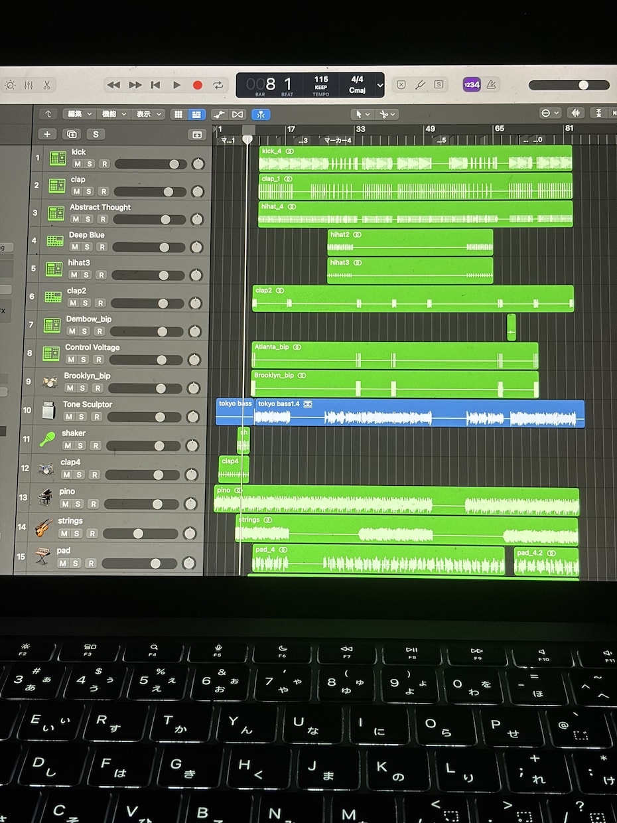Toggle the Replace mode button
617x823 pixels.
[401, 84]
